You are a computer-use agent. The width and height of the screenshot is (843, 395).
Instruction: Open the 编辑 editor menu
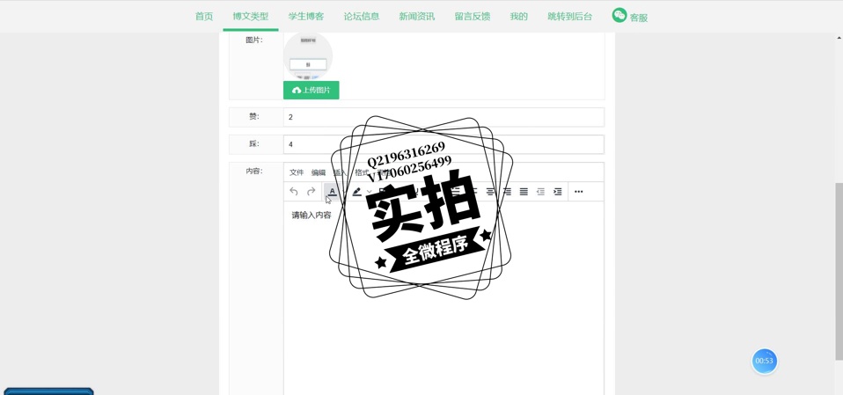pyautogui.click(x=319, y=172)
